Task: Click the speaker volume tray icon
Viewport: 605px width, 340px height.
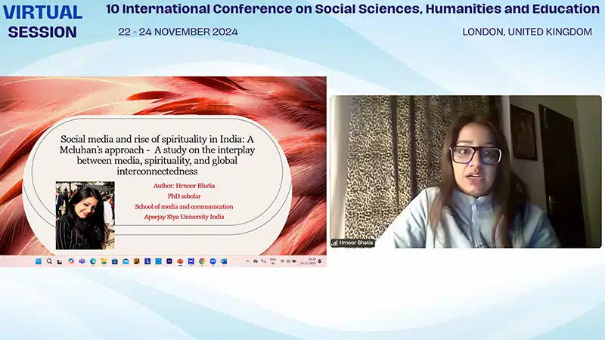Action: click(288, 261)
